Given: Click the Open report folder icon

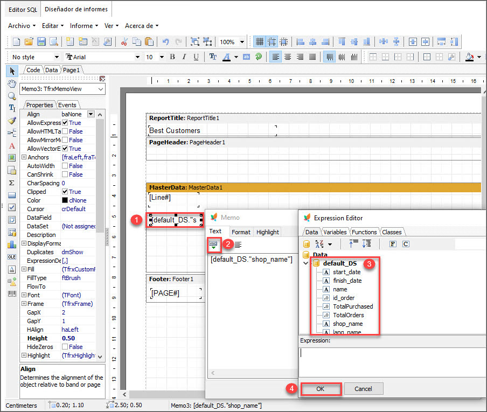Looking at the screenshot, I should click(x=29, y=41).
